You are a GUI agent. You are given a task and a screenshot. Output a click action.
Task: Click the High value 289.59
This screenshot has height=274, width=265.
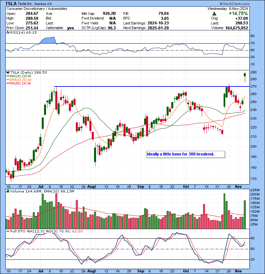click(32, 18)
